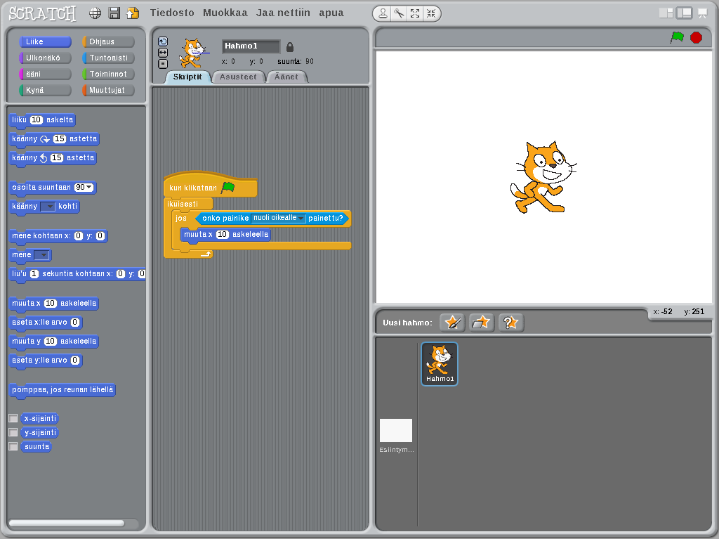This screenshot has height=539, width=719.
Task: Switch to the Asusteet tab
Action: pos(238,77)
